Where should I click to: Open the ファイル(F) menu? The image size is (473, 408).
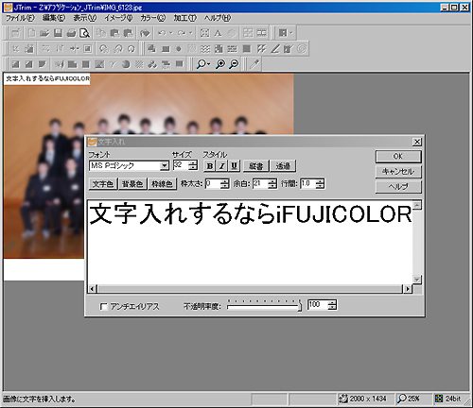click(20, 18)
